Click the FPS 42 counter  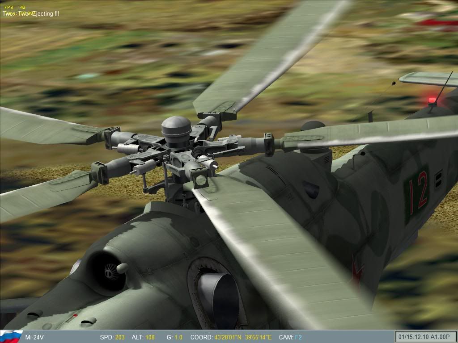[15, 7]
